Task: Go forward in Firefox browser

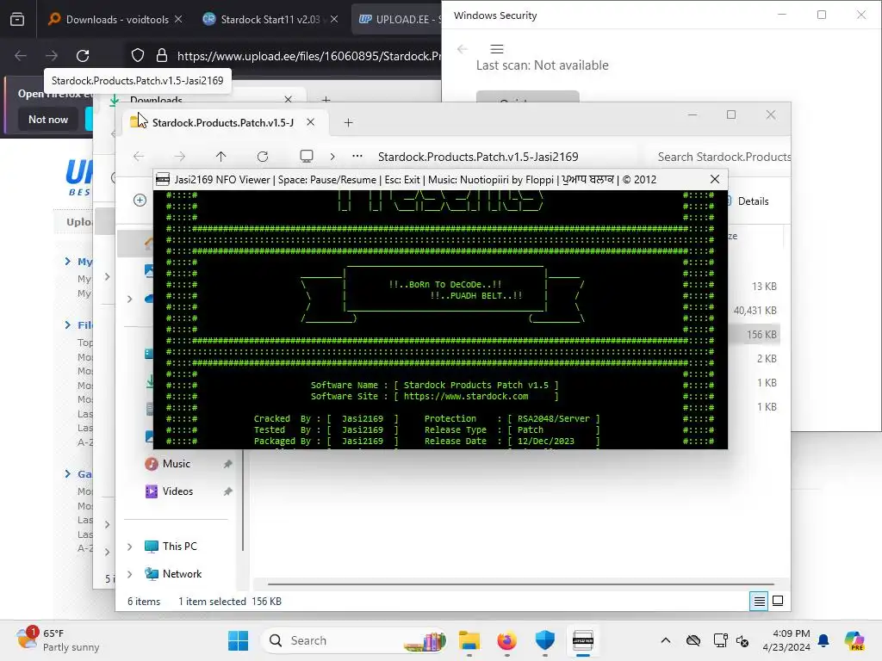Action: point(51,56)
